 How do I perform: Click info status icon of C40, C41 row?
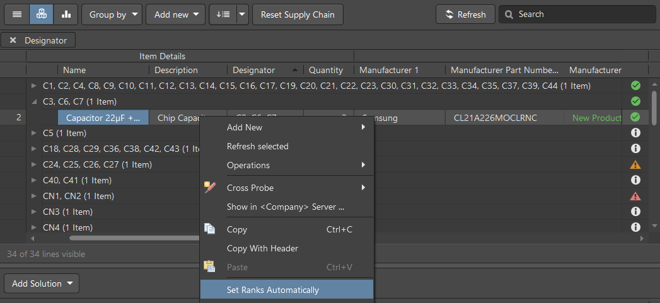coord(635,180)
